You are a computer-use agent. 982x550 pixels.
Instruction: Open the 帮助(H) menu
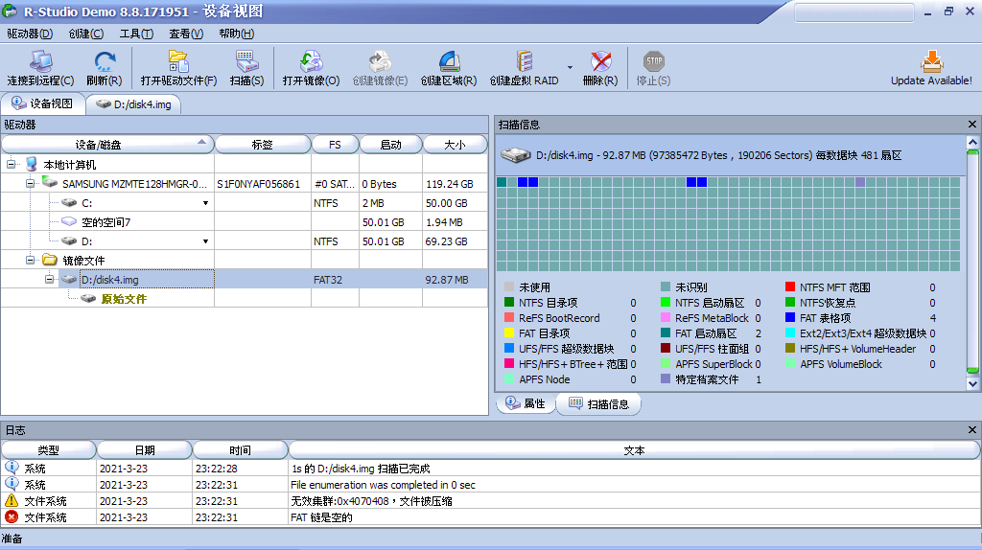pos(237,34)
